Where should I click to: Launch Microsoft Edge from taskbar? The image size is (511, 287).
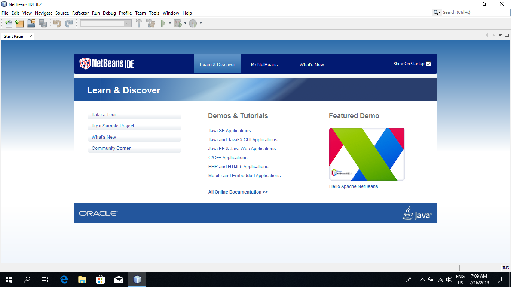(x=64, y=279)
